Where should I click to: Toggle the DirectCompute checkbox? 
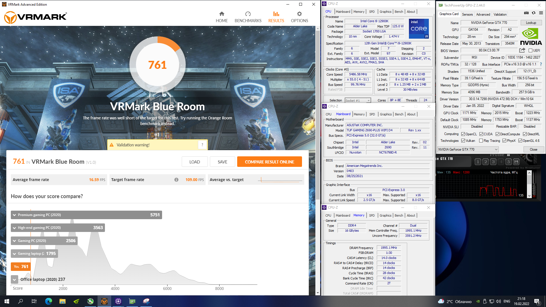coord(497,134)
